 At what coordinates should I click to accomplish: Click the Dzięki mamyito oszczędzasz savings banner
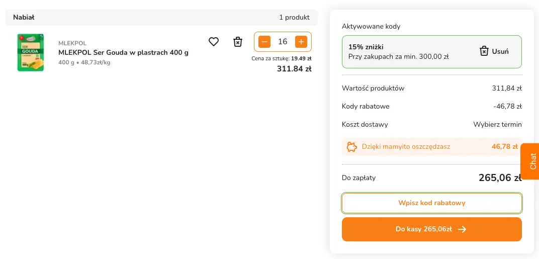(406, 147)
